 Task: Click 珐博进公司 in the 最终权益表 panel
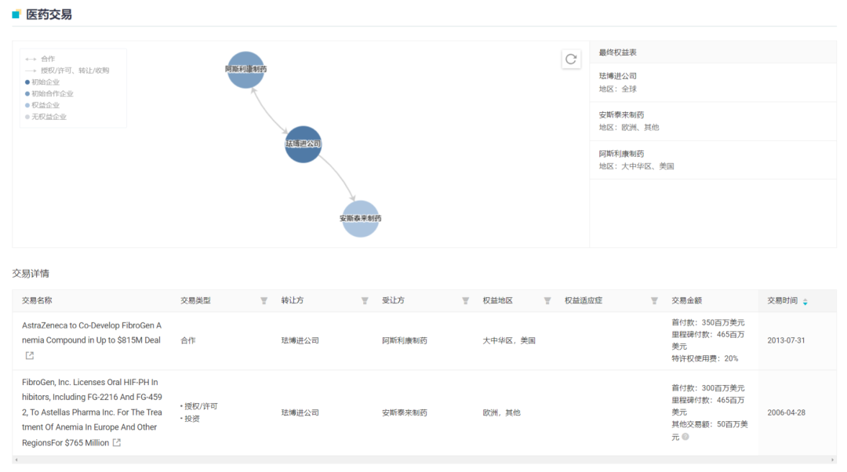[617, 76]
